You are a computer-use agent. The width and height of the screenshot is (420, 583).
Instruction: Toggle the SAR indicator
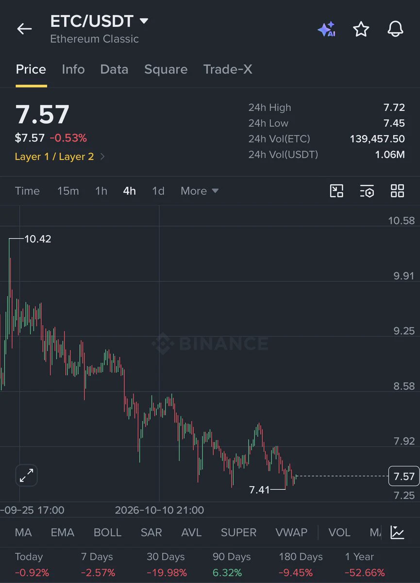(151, 532)
